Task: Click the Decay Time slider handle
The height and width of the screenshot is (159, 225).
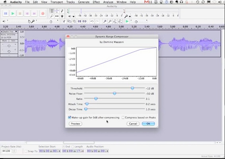Action: (x=85, y=109)
